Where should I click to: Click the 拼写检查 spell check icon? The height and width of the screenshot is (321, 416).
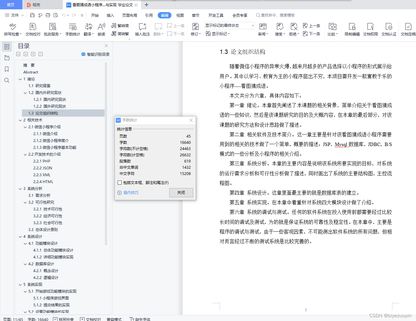click(13, 26)
